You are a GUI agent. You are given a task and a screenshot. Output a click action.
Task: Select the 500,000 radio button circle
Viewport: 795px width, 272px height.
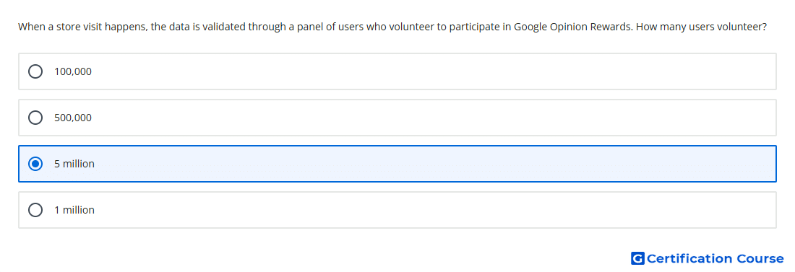point(35,118)
